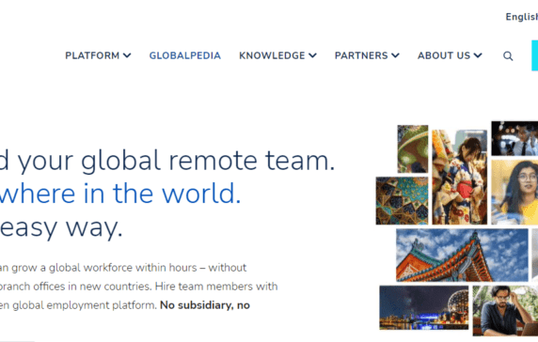Click the cyan button beside the search icon
Screen dimensions: 538x342
[x=534, y=55]
